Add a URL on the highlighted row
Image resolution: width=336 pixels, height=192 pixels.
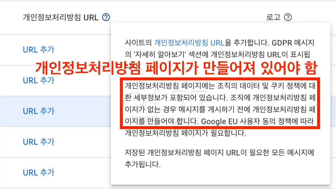(38, 111)
